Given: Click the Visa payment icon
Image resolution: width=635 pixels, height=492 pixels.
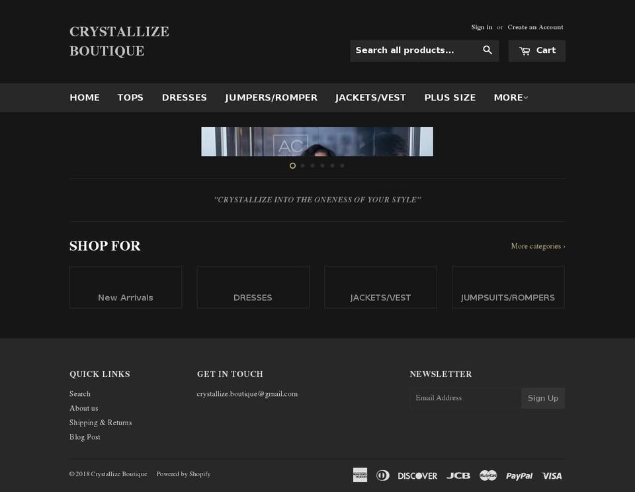Looking at the screenshot, I should click(552, 476).
